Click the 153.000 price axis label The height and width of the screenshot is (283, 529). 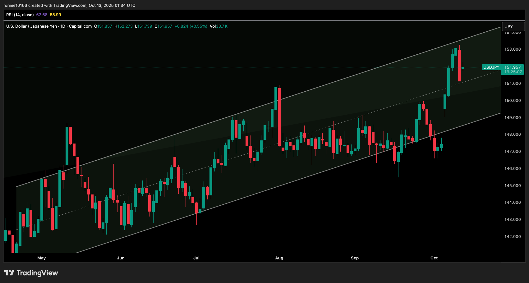coord(512,49)
